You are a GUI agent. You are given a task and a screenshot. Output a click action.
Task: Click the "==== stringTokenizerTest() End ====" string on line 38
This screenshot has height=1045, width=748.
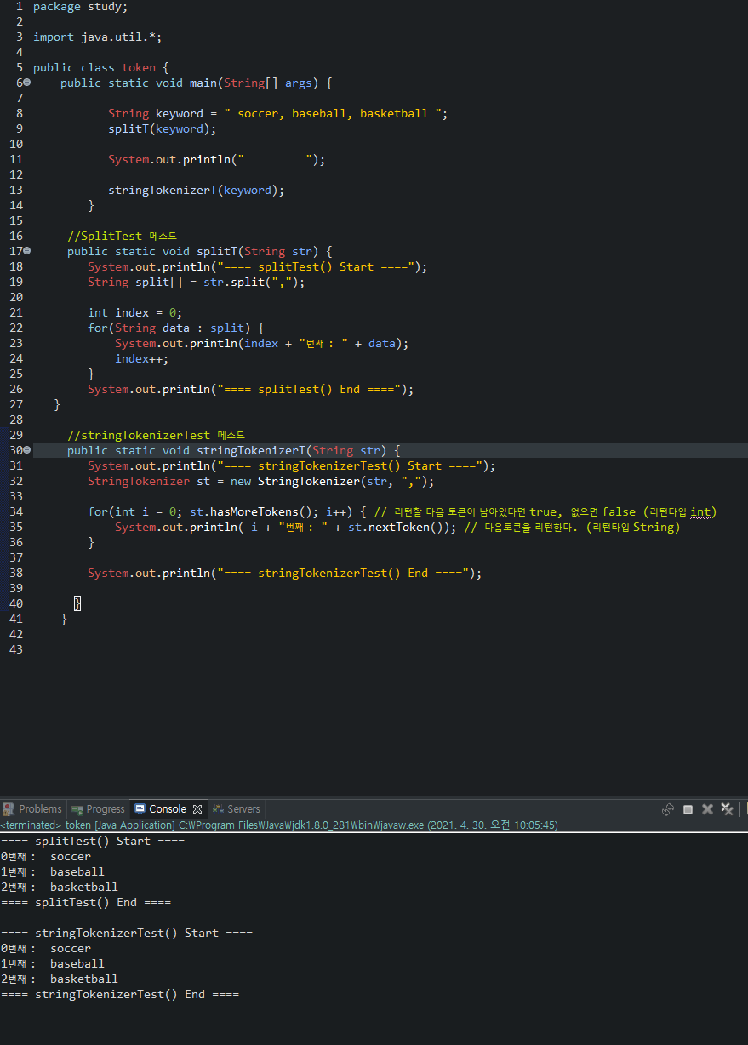pos(343,574)
